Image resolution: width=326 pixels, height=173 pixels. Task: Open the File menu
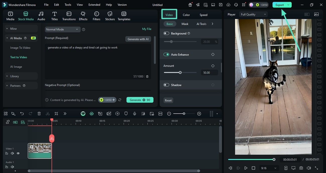(46, 5)
